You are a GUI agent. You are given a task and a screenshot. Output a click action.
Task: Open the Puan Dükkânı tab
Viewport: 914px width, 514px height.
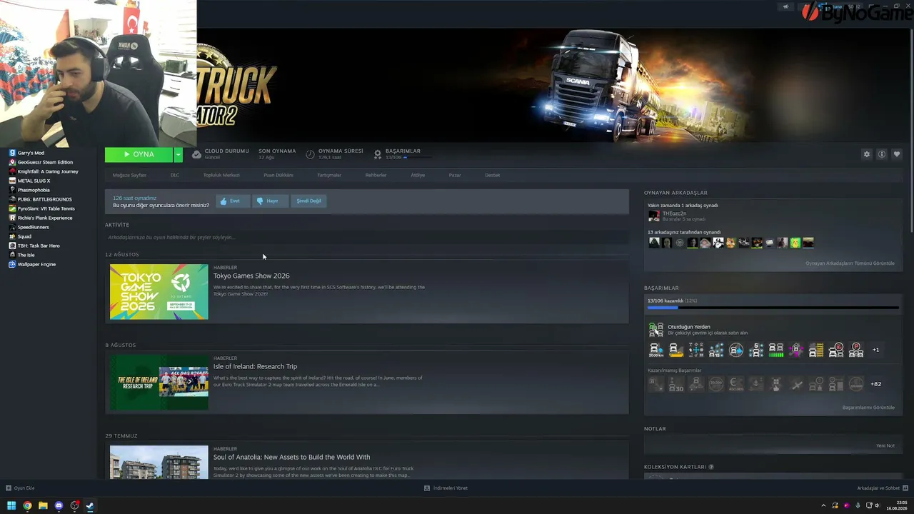pyautogui.click(x=278, y=175)
